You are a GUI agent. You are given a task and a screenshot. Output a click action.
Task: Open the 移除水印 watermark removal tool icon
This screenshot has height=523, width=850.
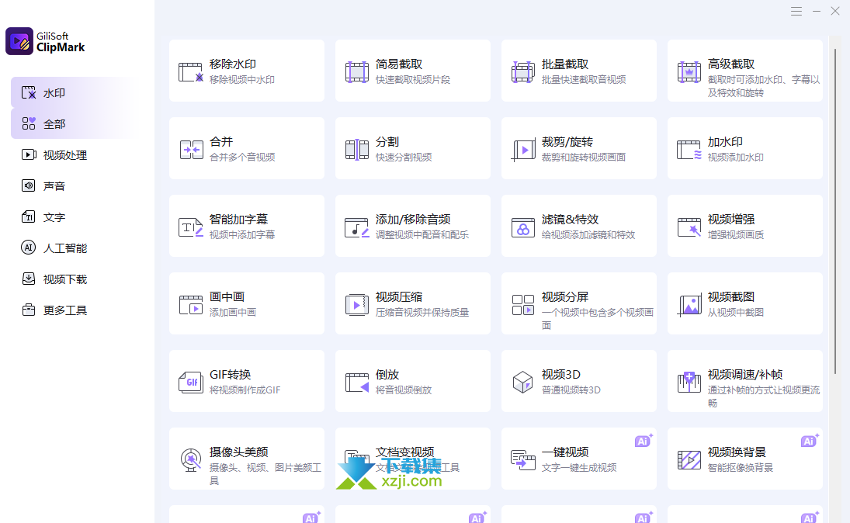191,72
